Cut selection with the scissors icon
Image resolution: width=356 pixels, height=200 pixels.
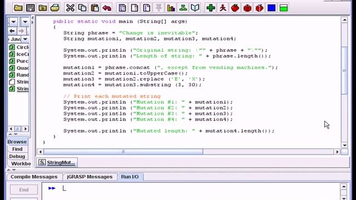[x=70, y=8]
